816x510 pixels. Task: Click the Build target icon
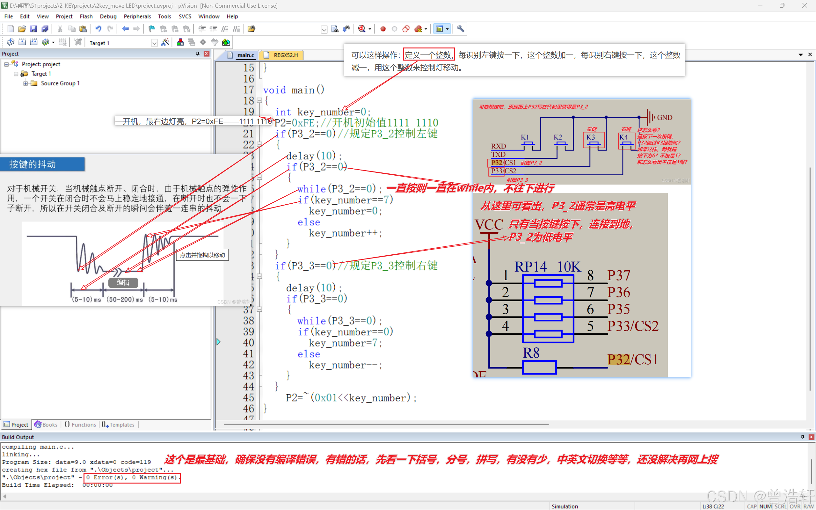(x=22, y=42)
